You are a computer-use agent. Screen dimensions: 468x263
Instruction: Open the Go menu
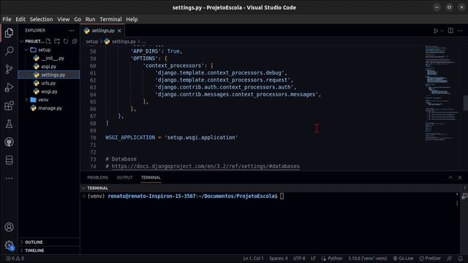click(x=78, y=20)
